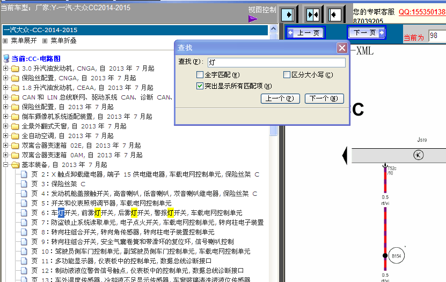Select the 一汽大众-CC-2014-2015 header
Viewport: 446px width, 282px height.
coord(135,30)
